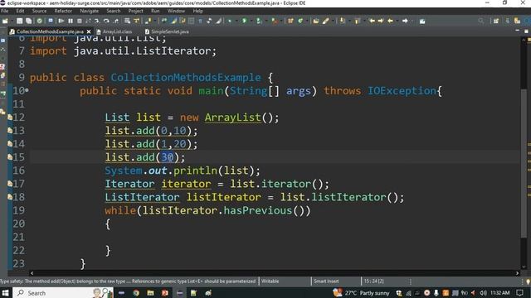Click the Run launch green play icon
Screen dimensions: 531x298
click(x=244, y=21)
